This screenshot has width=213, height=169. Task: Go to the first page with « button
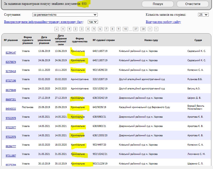coord(57,29)
